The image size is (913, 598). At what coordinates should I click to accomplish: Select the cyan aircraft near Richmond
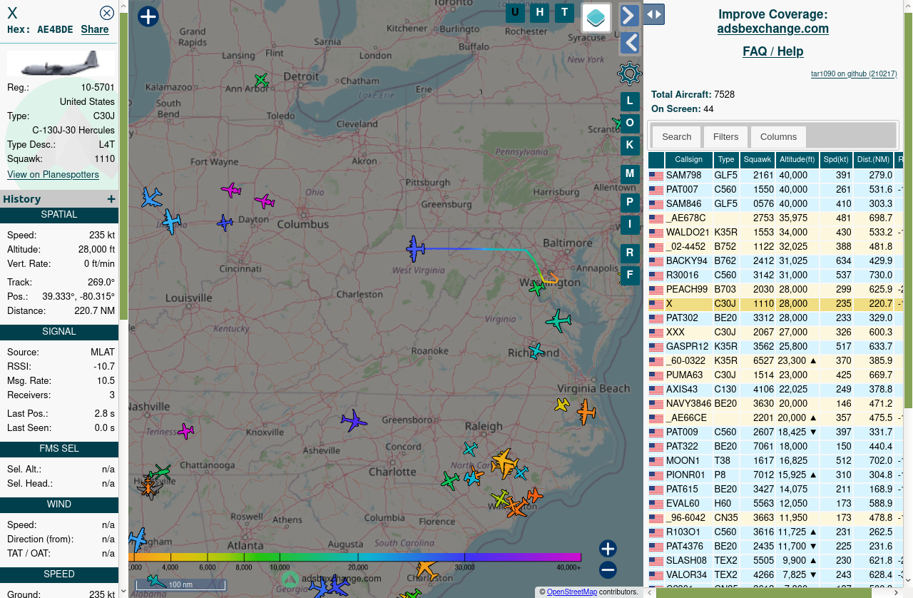pyautogui.click(x=536, y=350)
